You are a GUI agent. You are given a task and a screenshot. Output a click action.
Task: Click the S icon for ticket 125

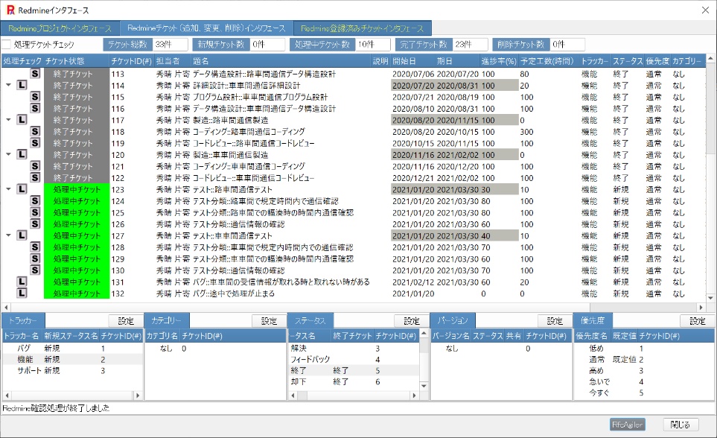[x=35, y=212]
